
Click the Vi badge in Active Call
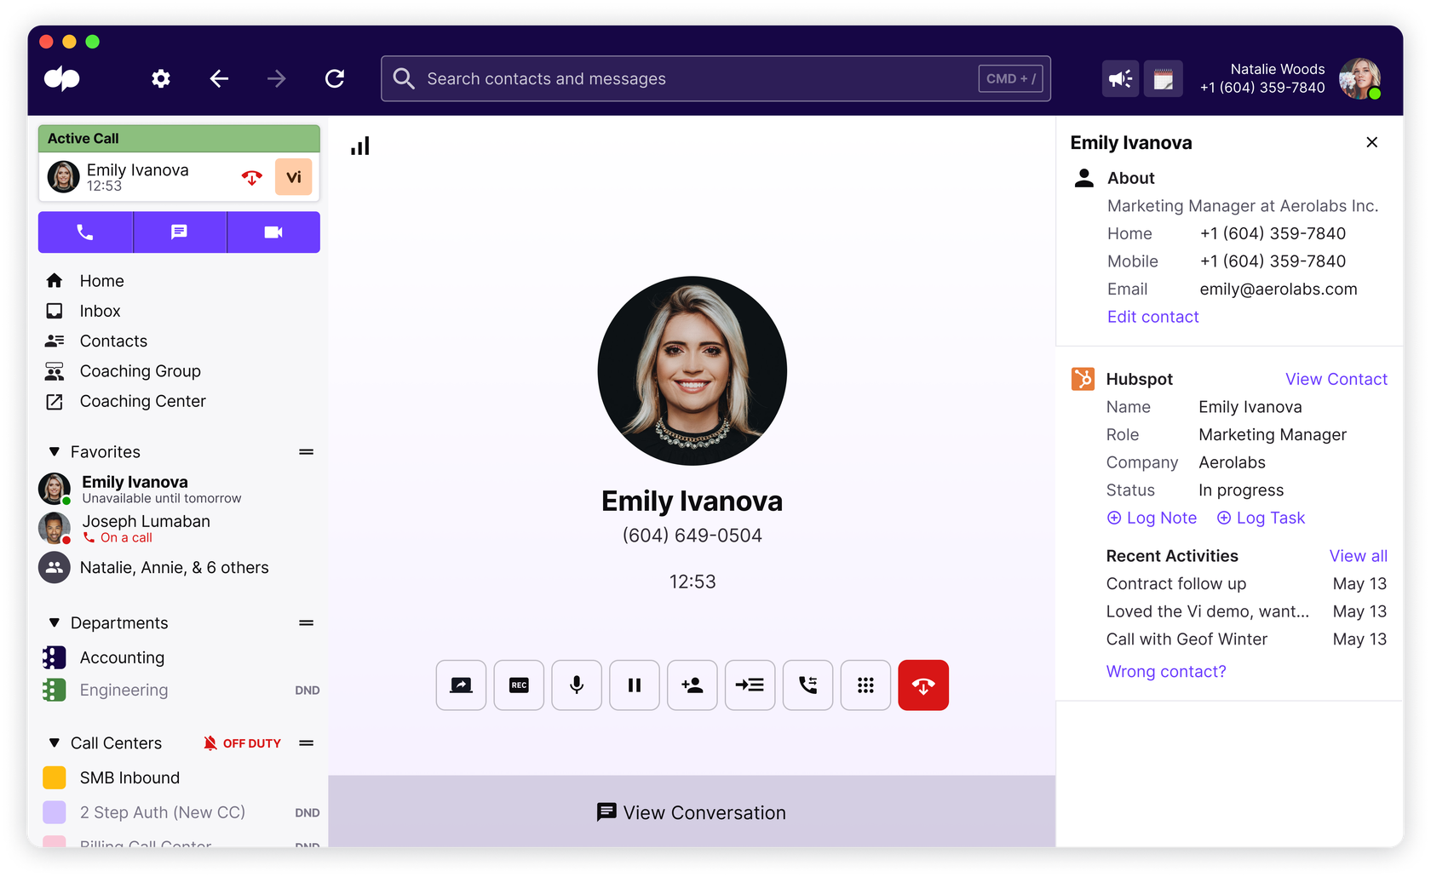(294, 177)
